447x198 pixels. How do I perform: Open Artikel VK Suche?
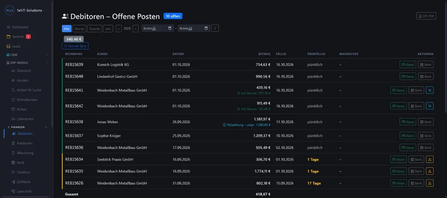pyautogui.click(x=26, y=90)
